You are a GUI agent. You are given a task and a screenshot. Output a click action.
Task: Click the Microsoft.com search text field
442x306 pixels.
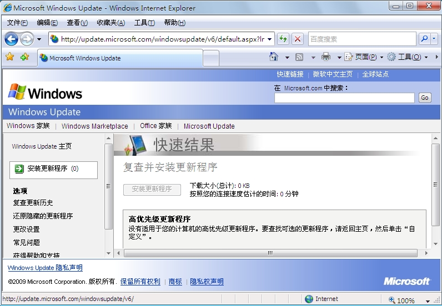344,98
